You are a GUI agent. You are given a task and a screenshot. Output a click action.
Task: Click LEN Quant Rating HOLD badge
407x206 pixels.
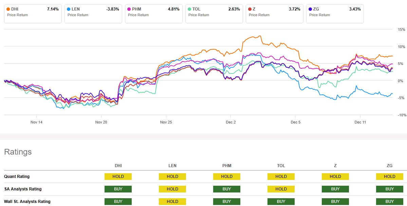[172, 177]
